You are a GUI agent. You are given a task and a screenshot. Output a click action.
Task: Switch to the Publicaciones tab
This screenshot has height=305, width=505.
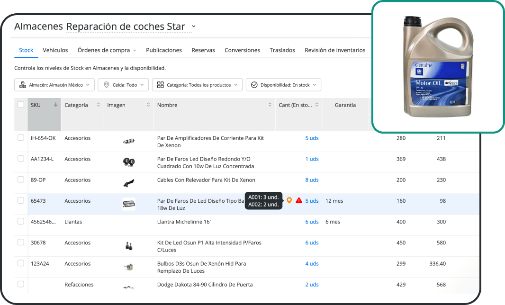(164, 50)
